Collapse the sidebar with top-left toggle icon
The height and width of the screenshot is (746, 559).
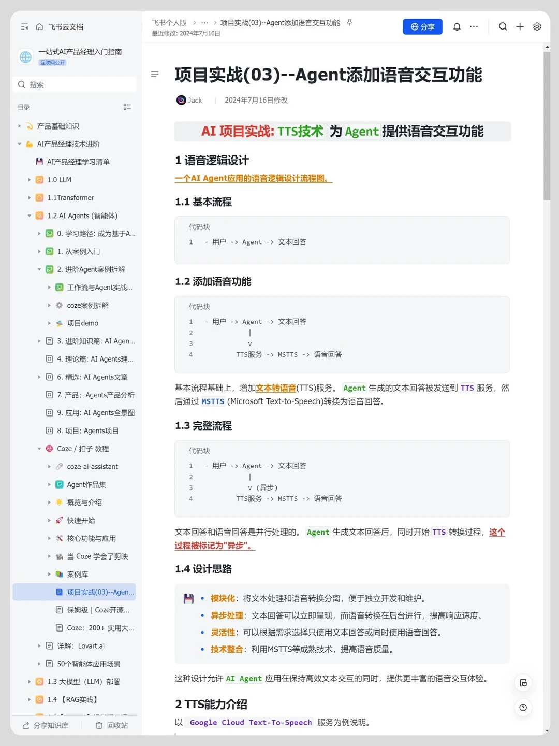(24, 27)
